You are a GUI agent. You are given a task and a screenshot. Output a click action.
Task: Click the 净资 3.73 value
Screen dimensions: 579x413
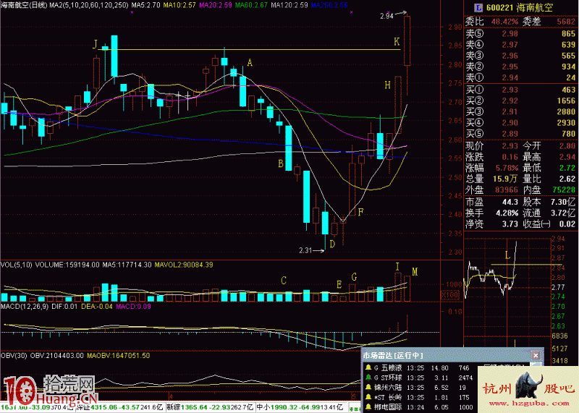point(510,224)
